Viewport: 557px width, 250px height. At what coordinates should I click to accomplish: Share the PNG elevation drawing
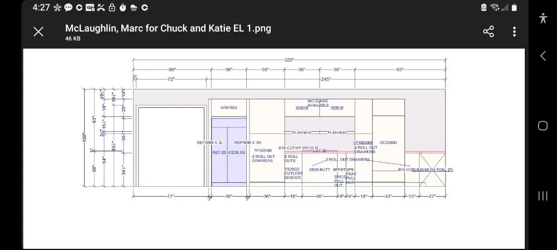tap(488, 32)
